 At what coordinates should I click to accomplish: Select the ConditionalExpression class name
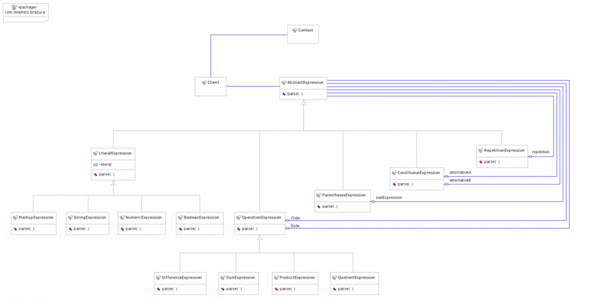[419, 173]
